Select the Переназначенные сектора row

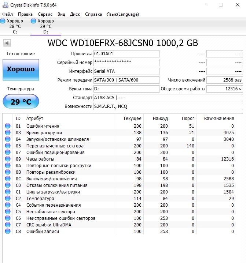coord(120,146)
